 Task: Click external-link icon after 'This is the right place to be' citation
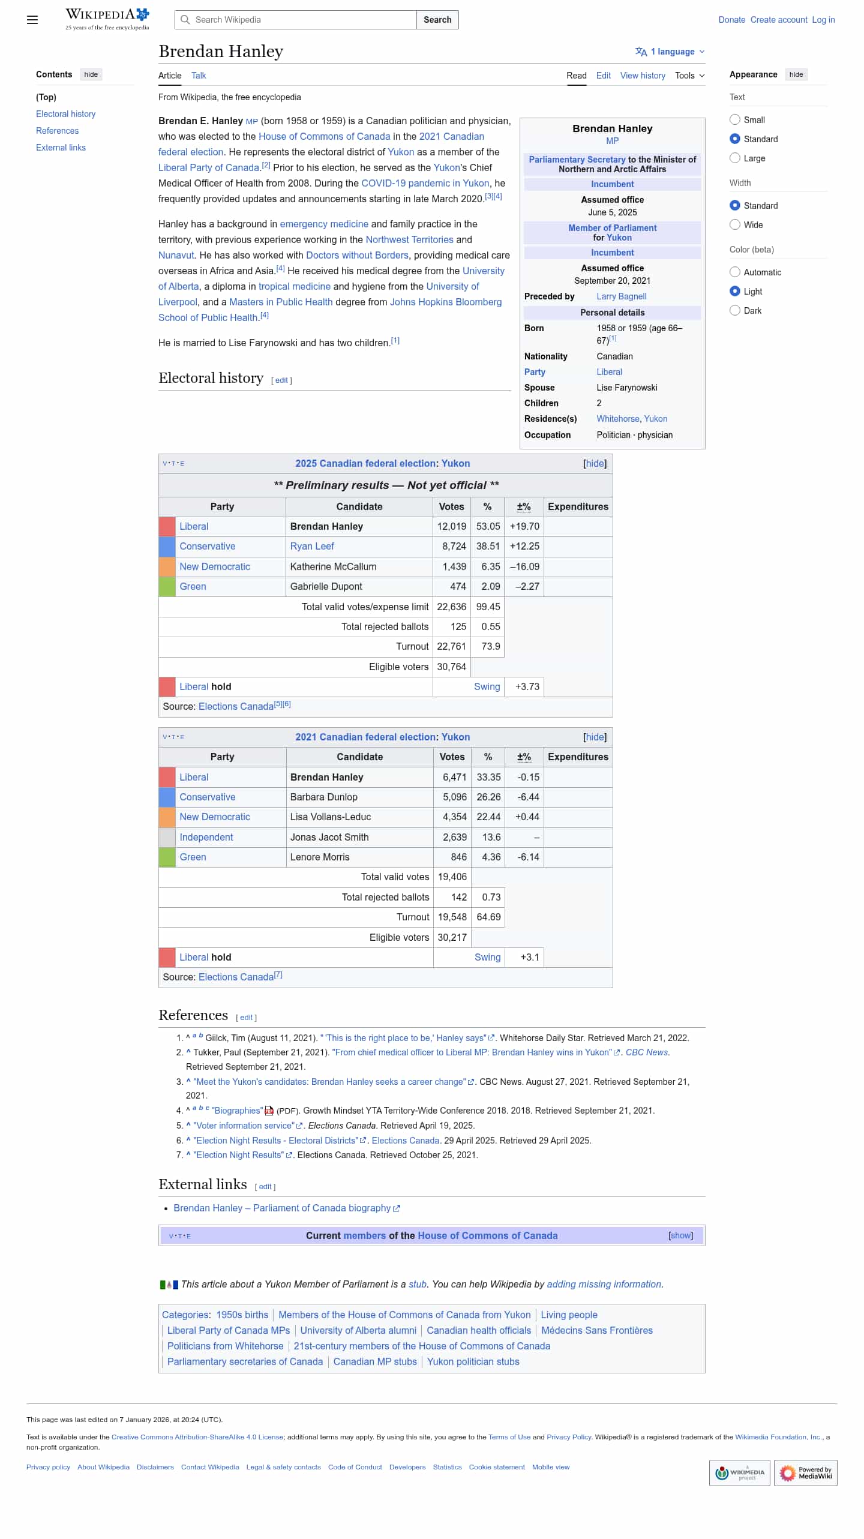click(x=491, y=1038)
